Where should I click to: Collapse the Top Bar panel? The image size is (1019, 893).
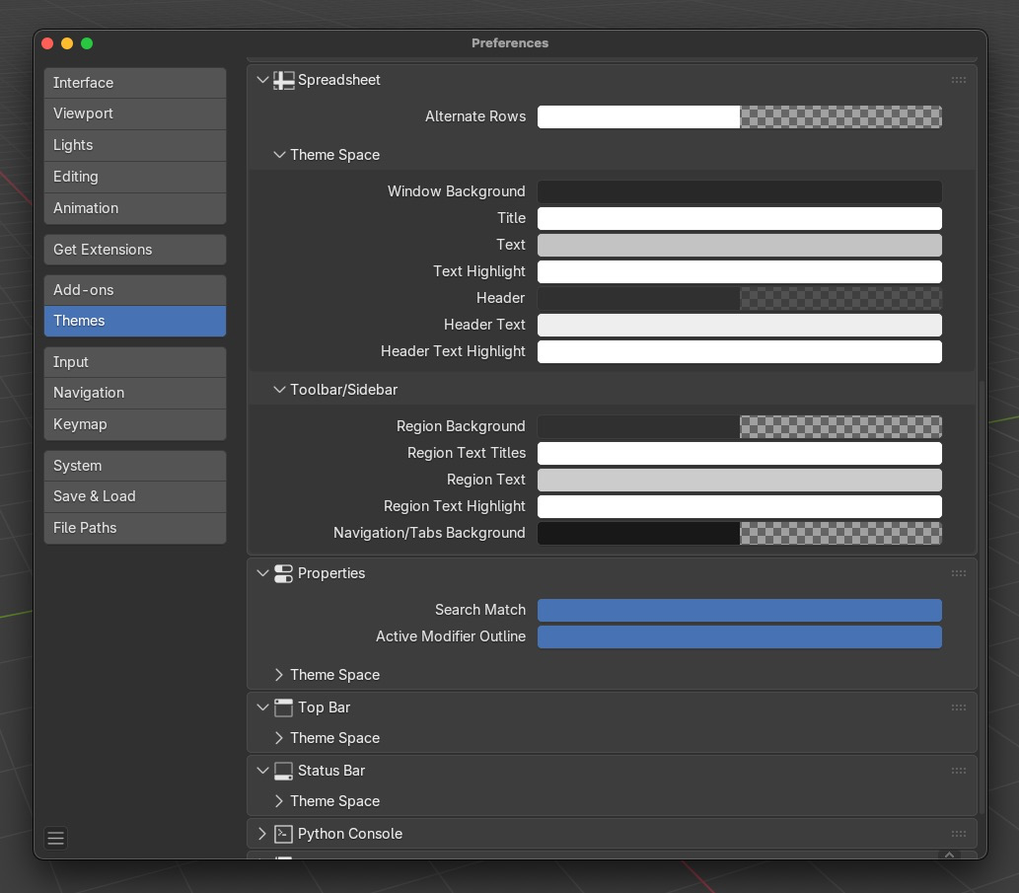tap(262, 707)
